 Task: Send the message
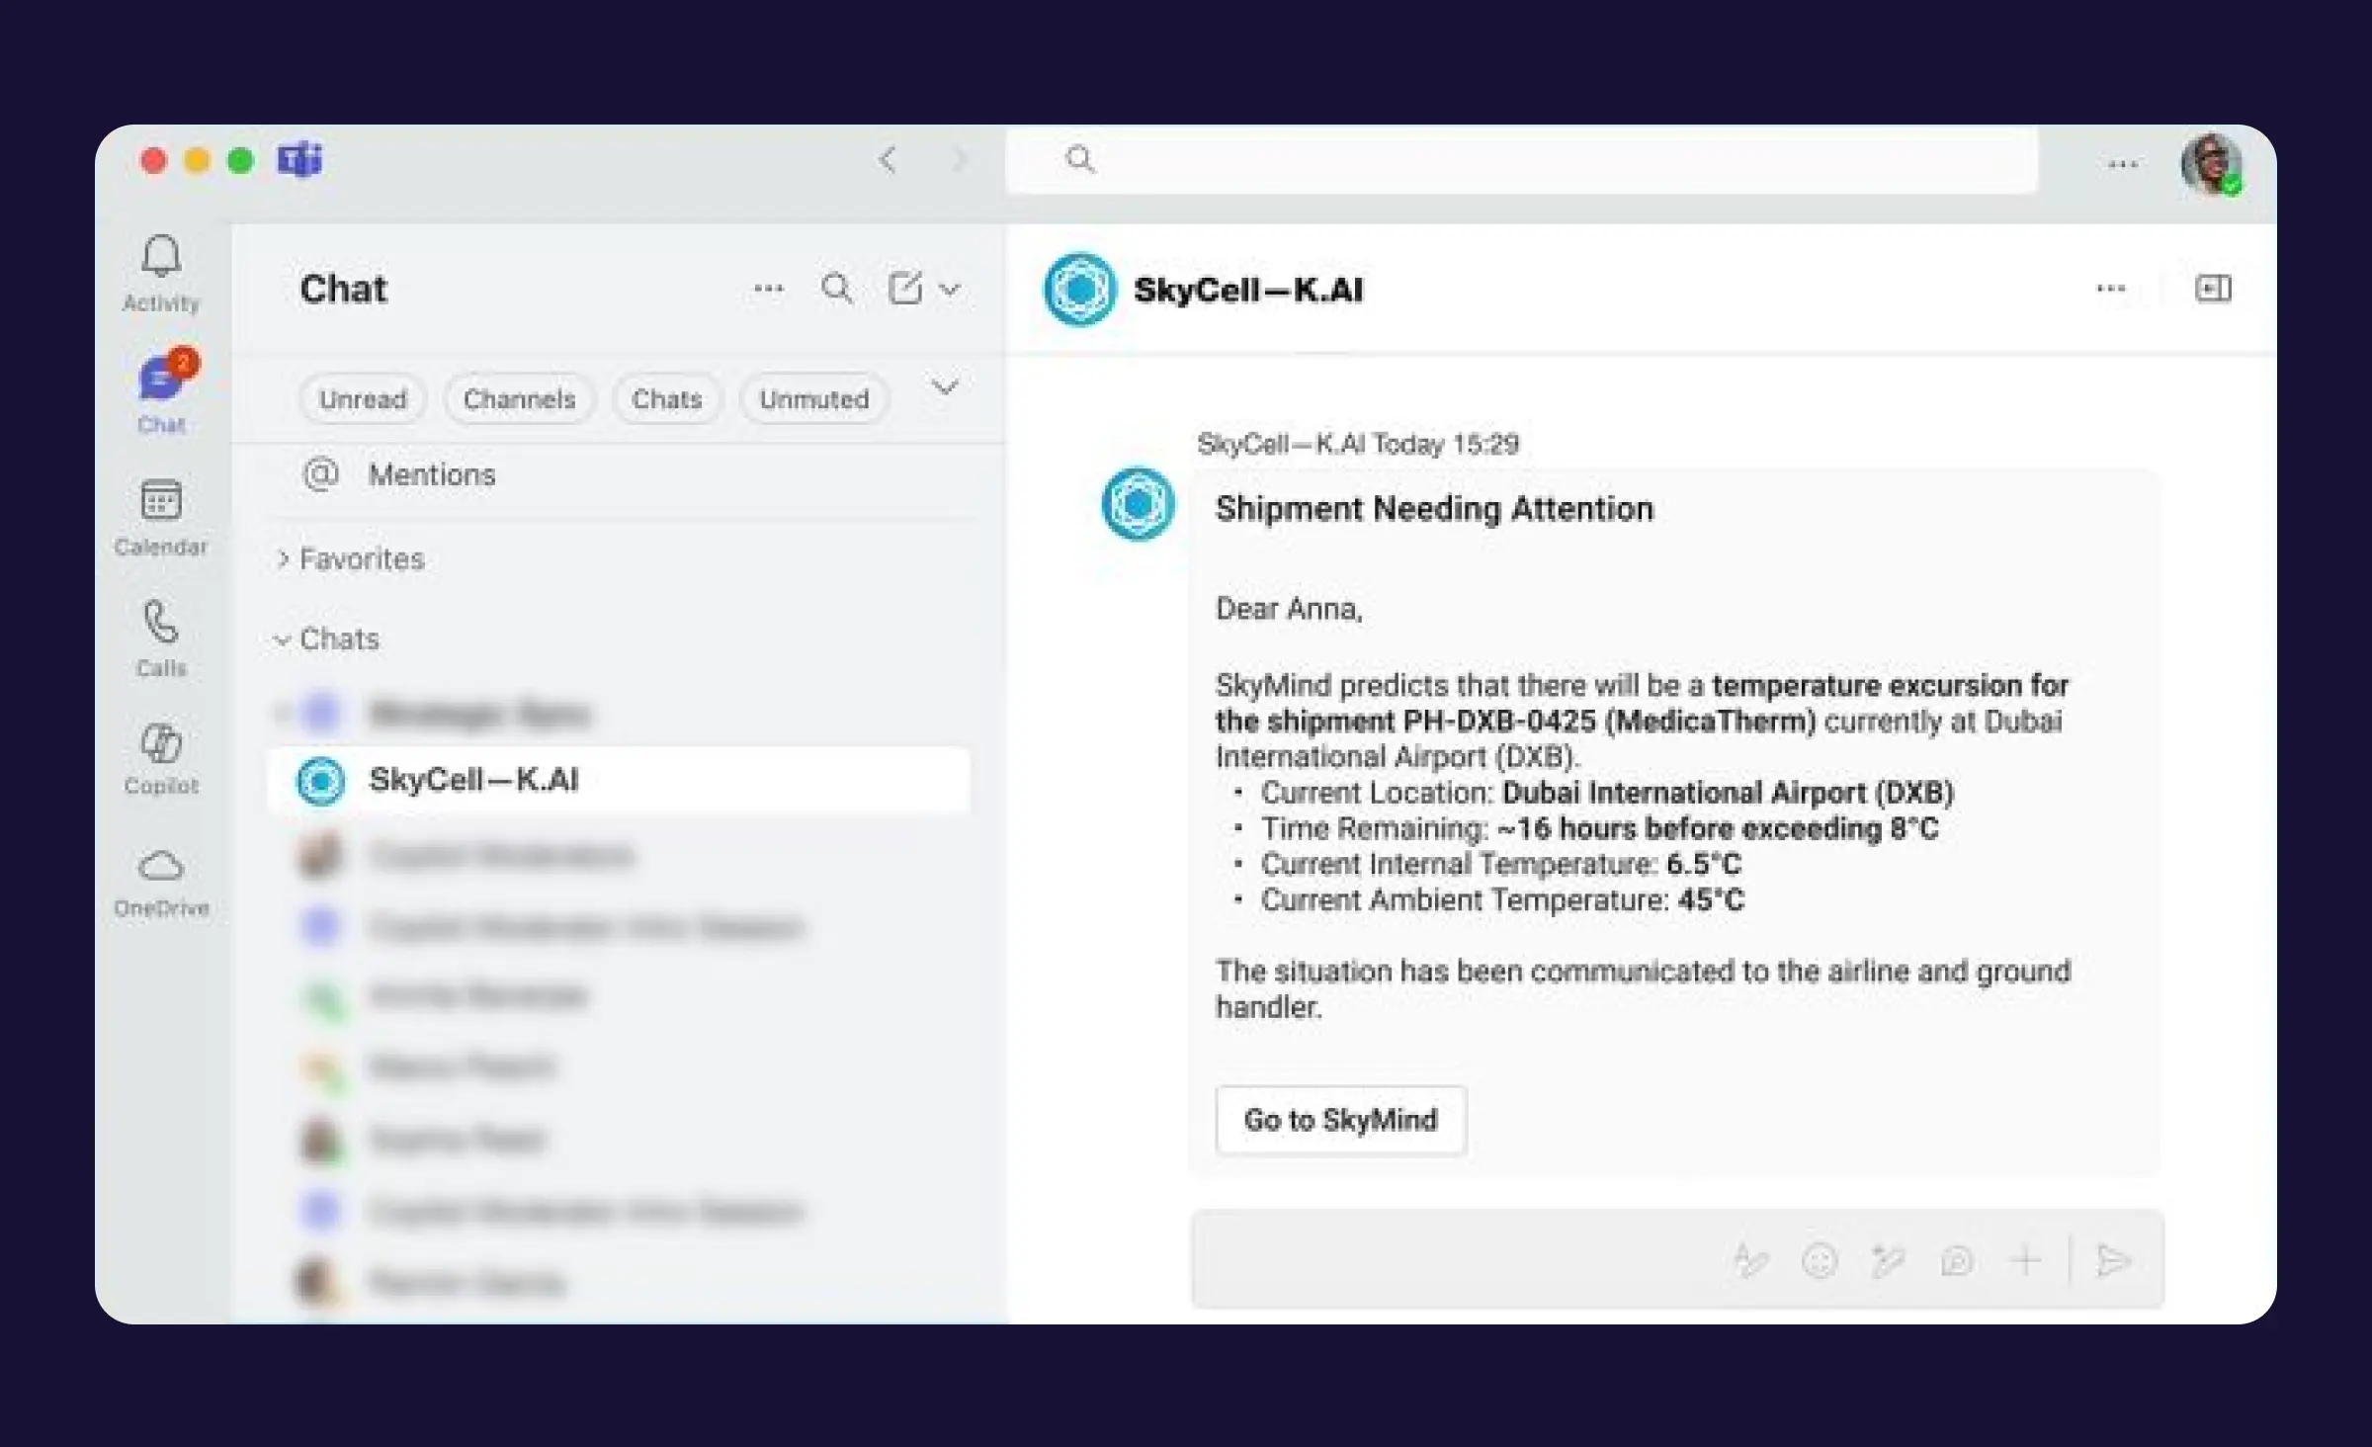2113,1261
